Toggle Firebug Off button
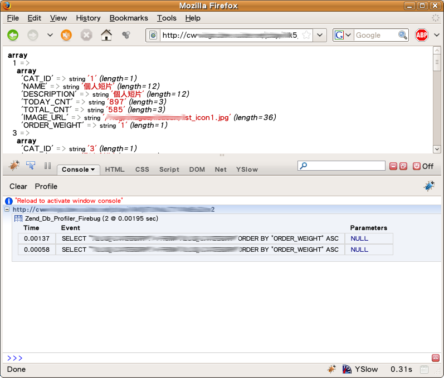Image resolution: width=444 pixels, height=378 pixels. (423, 166)
